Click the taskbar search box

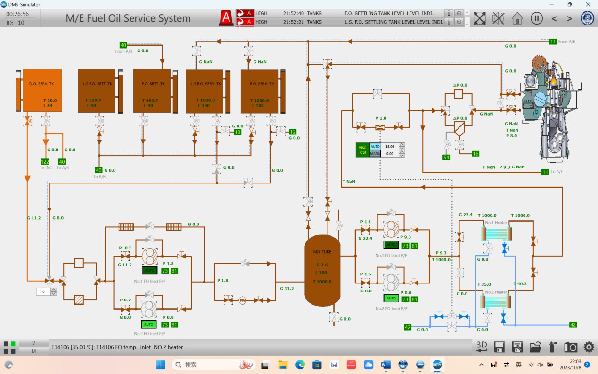(214, 365)
